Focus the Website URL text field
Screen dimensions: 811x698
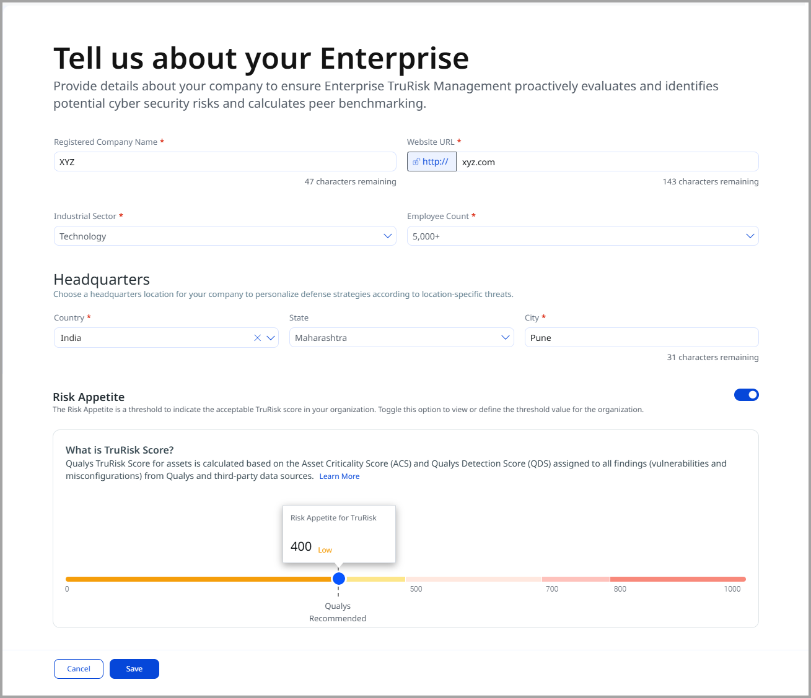(607, 162)
